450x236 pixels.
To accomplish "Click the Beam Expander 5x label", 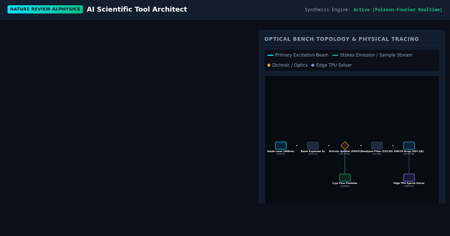I will [313, 151].
